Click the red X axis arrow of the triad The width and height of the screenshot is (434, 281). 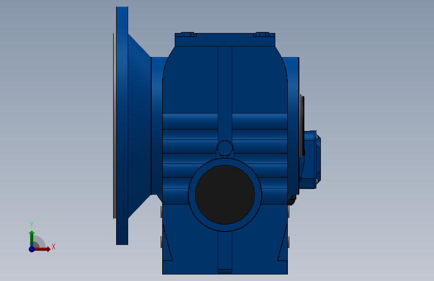(x=42, y=249)
